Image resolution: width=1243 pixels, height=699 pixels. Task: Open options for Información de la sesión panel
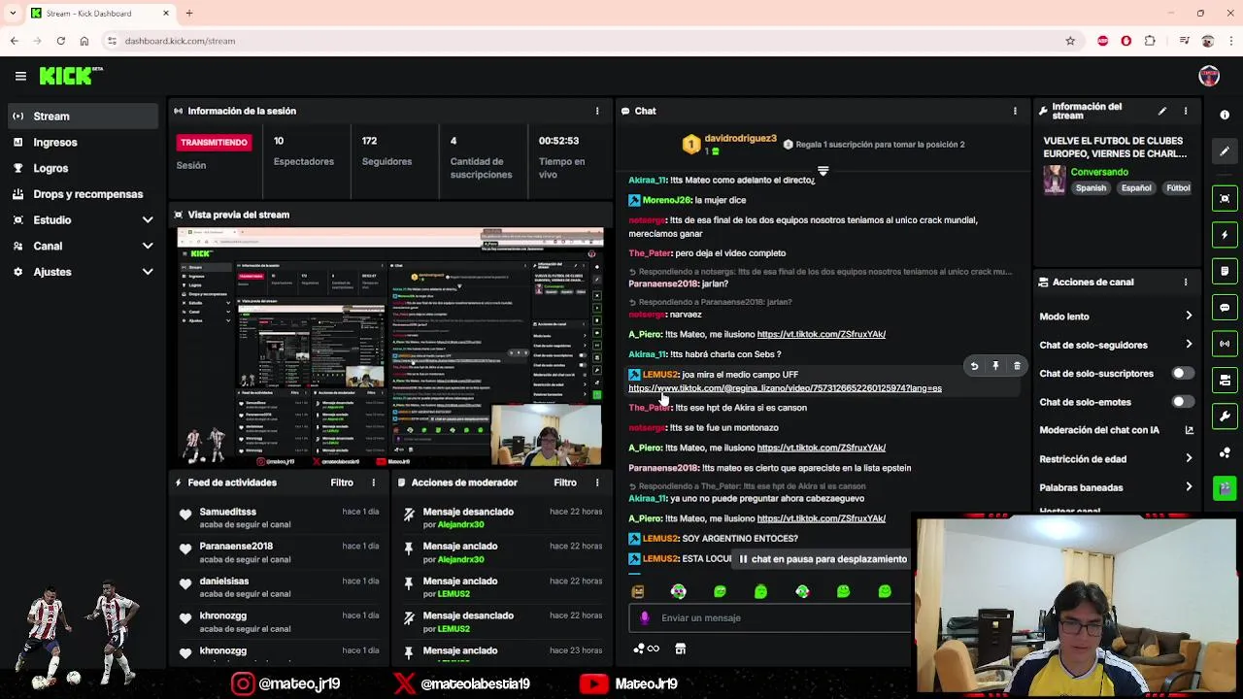point(597,111)
